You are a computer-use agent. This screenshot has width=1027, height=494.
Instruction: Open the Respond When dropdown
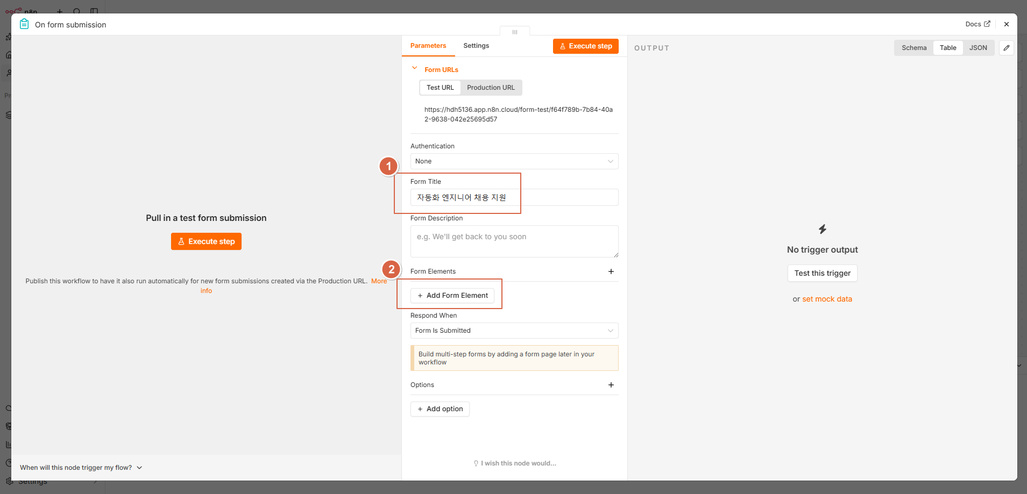pos(514,331)
